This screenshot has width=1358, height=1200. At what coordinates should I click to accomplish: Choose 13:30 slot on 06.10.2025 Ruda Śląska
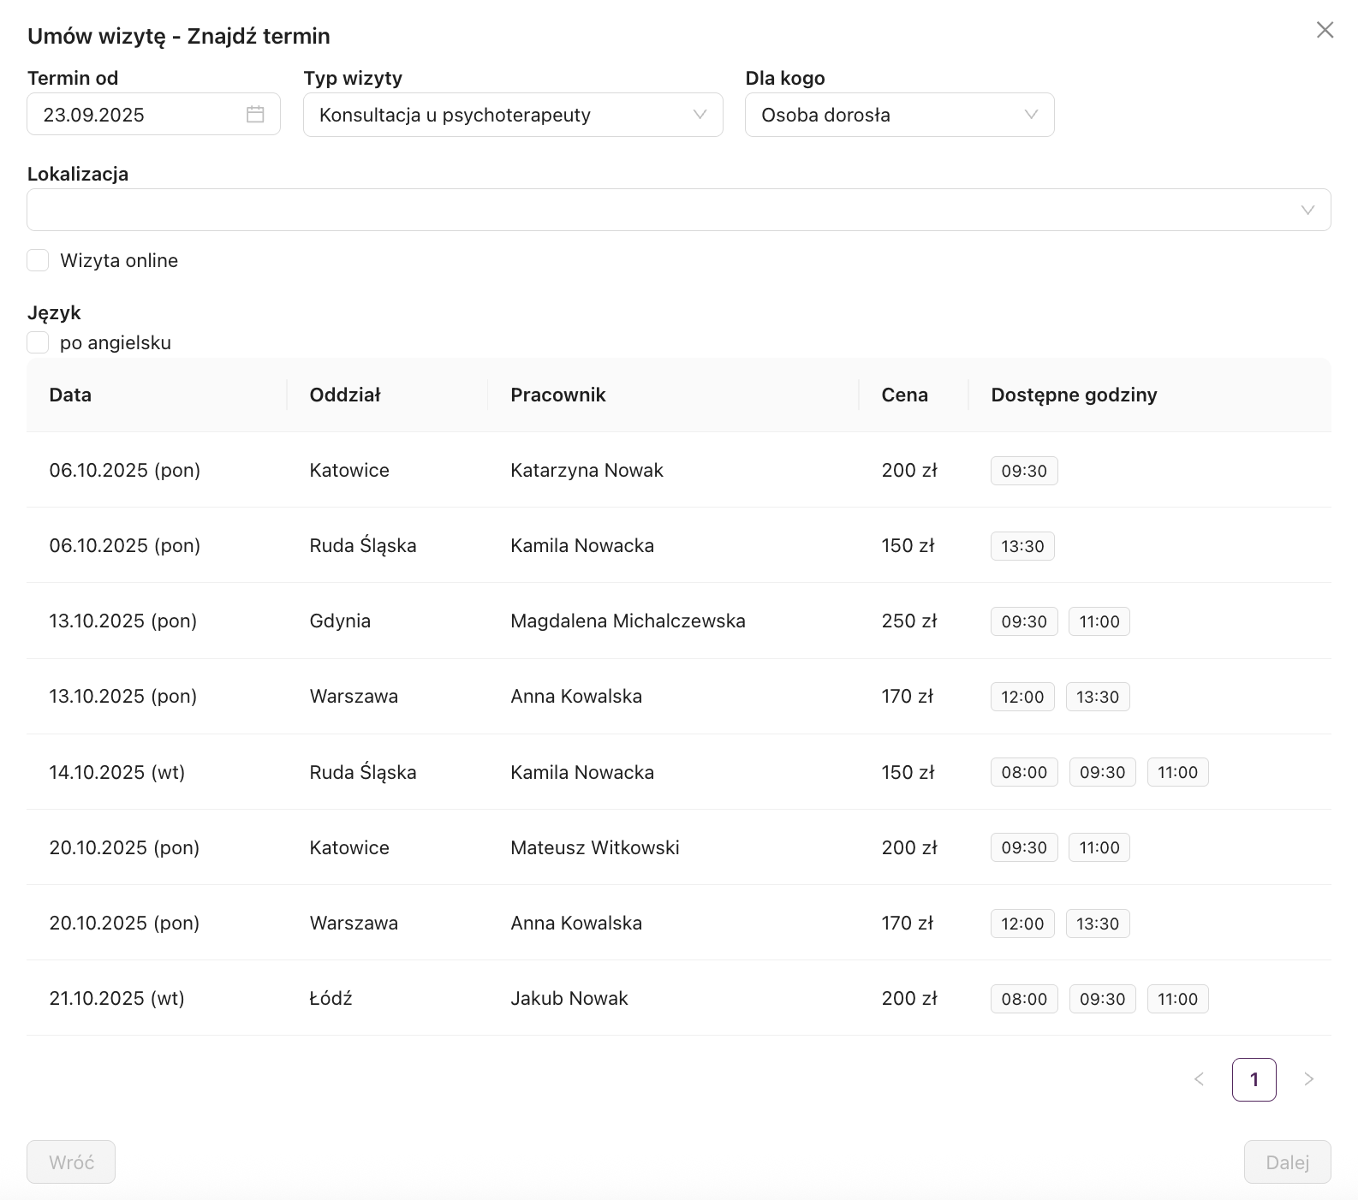(x=1022, y=546)
